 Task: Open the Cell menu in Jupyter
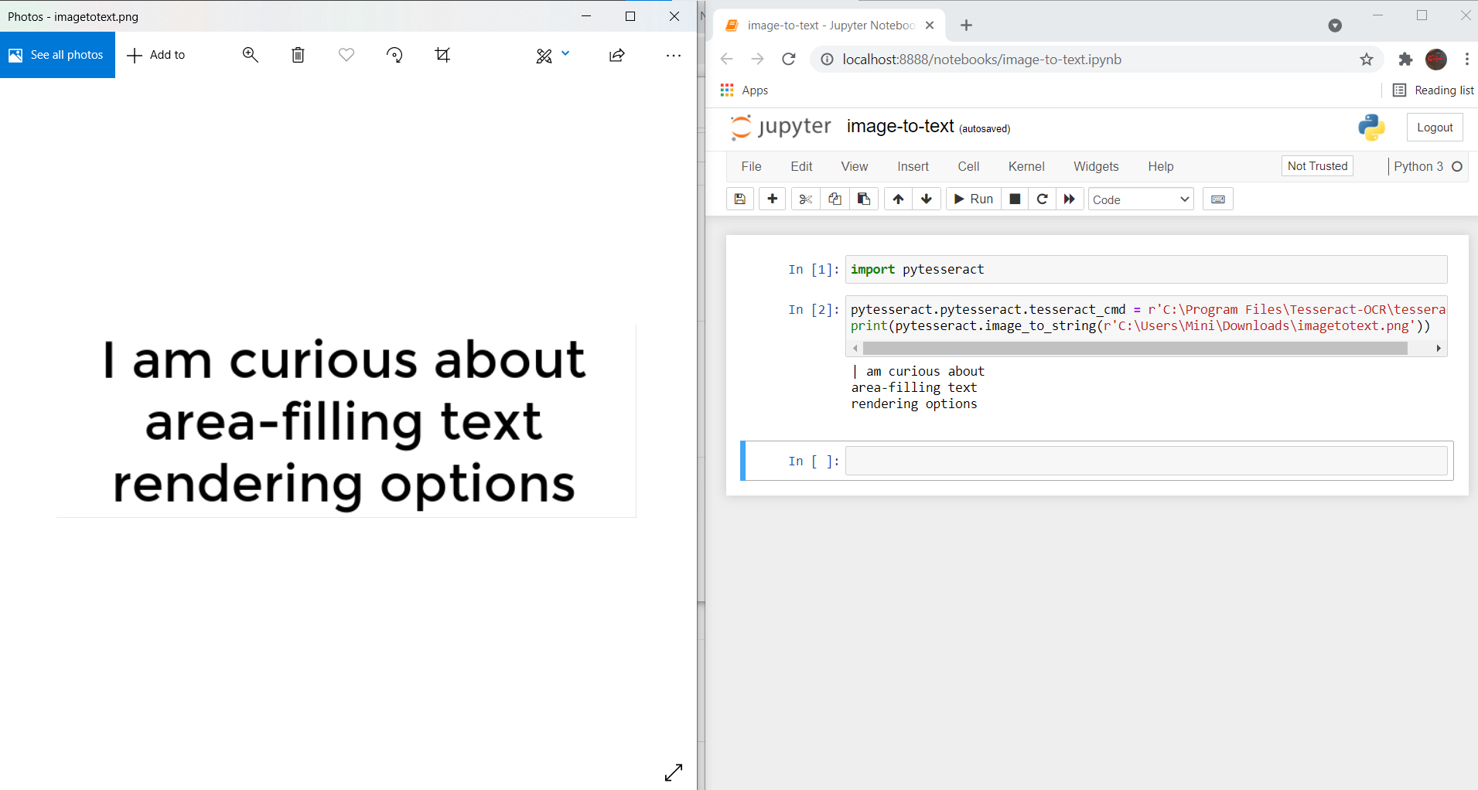[x=968, y=166]
